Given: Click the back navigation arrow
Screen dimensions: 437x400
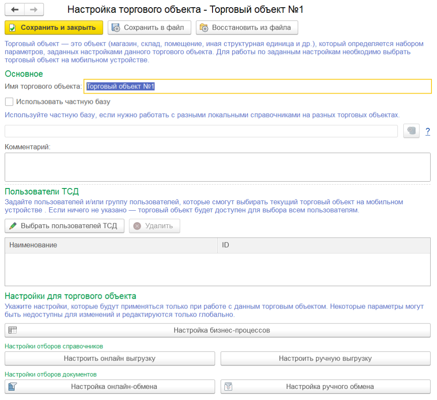Looking at the screenshot, I should (15, 10).
